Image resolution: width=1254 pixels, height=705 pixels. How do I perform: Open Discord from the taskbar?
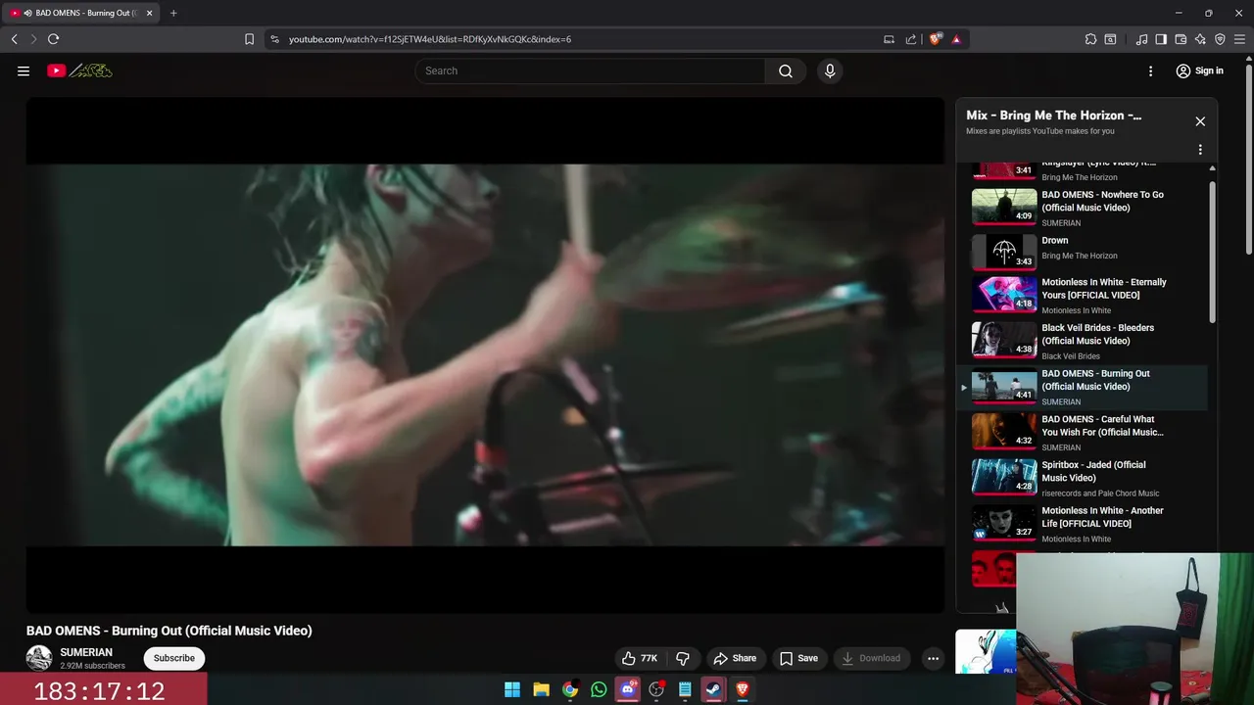628,689
